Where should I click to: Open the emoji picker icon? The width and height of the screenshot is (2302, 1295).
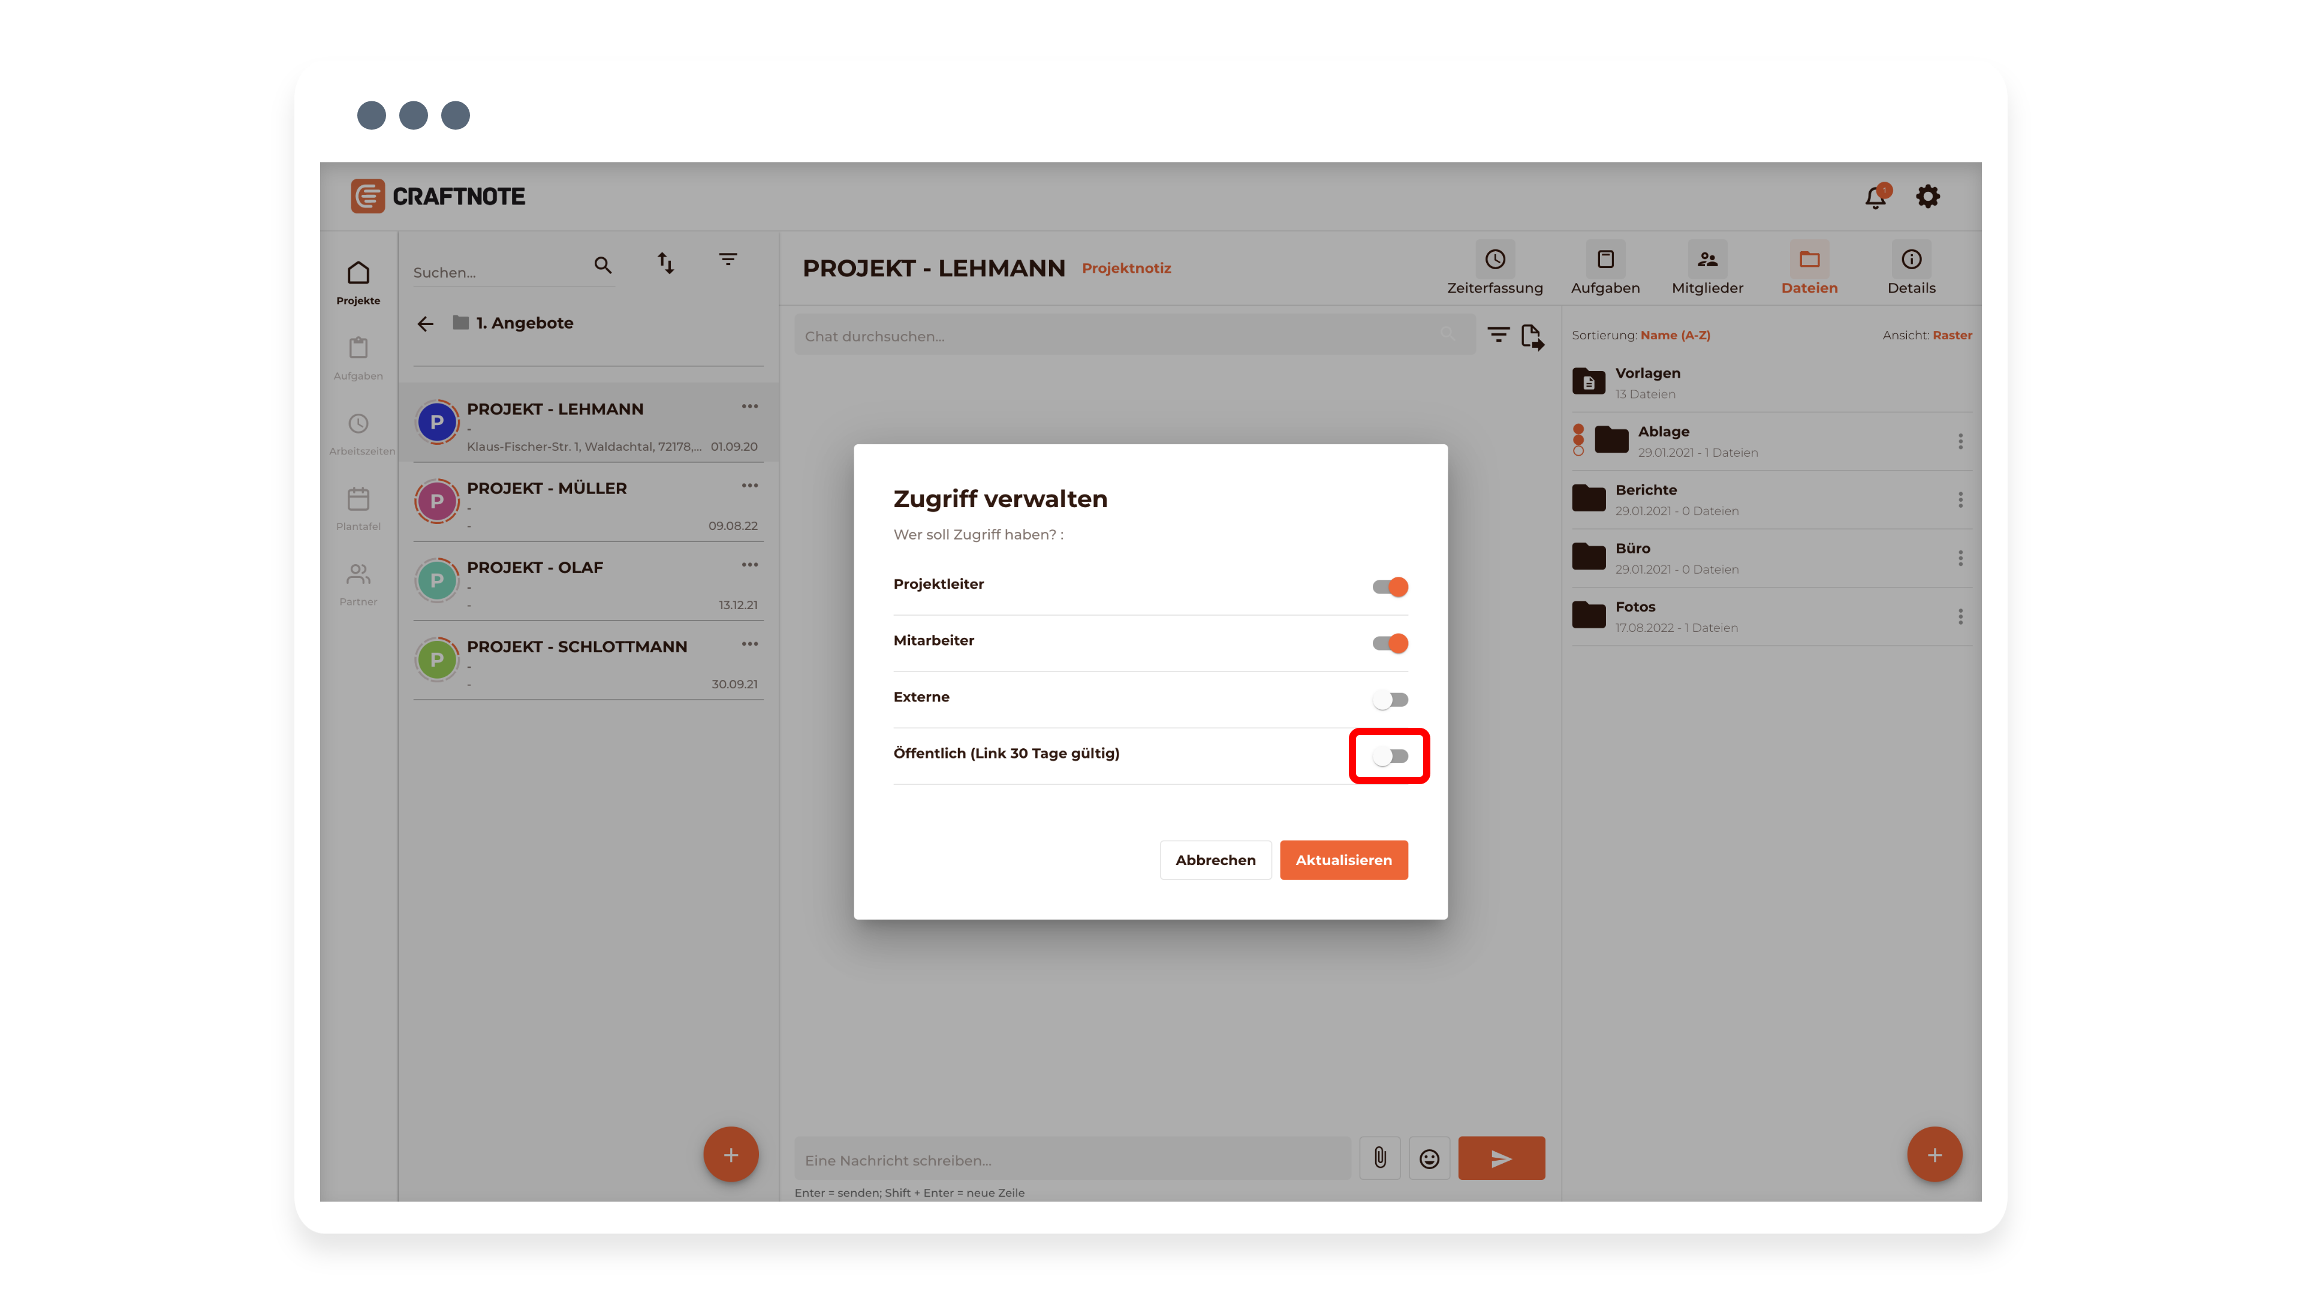click(1429, 1158)
